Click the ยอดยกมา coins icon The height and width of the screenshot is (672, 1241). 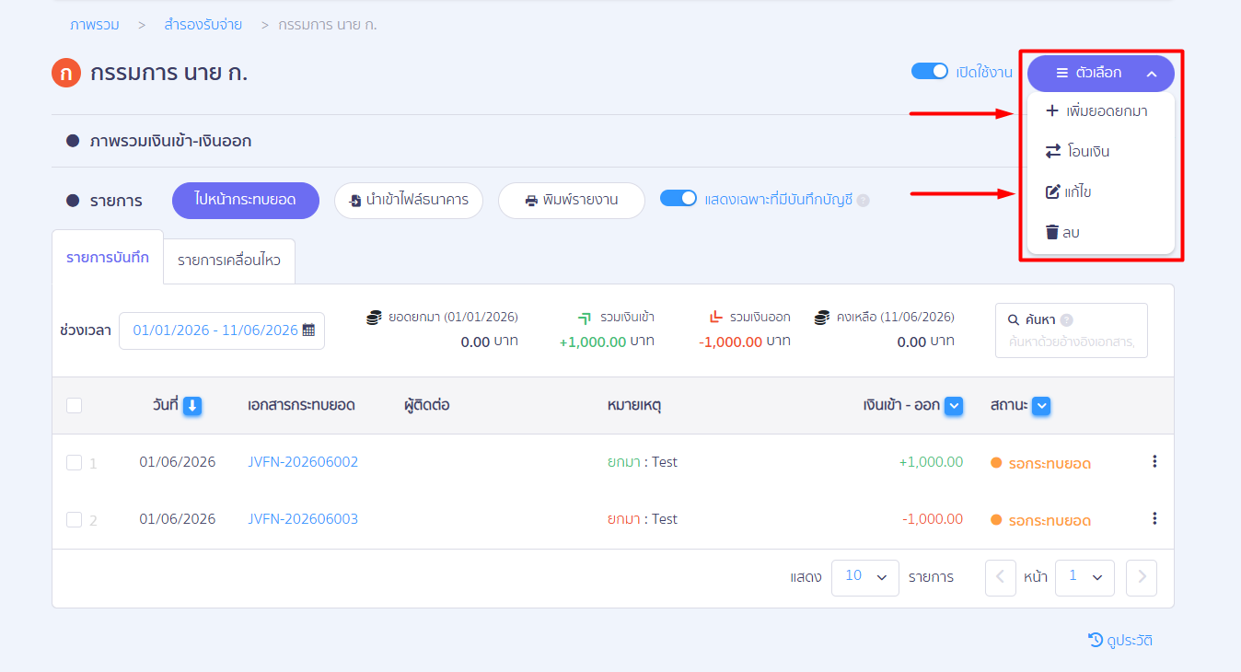pyautogui.click(x=374, y=317)
